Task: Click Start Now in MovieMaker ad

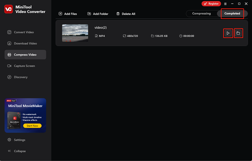Action: coord(32,126)
